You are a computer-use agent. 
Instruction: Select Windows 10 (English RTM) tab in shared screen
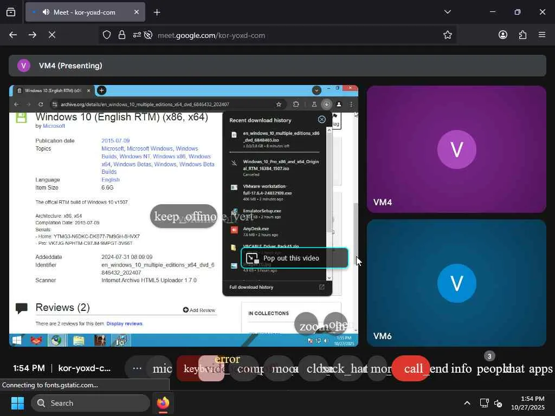[x=54, y=90]
